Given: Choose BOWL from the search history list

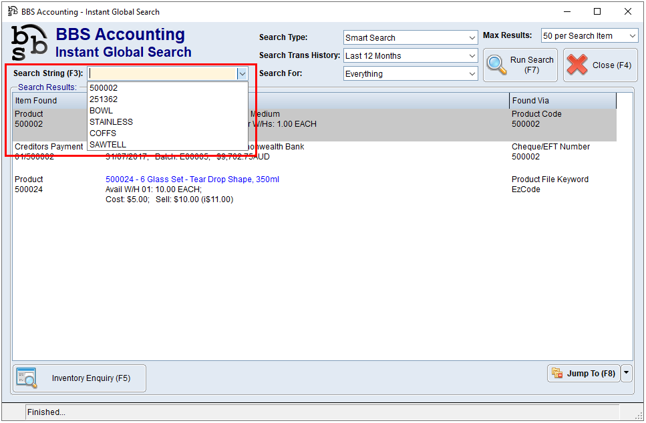Looking at the screenshot, I should coord(101,111).
